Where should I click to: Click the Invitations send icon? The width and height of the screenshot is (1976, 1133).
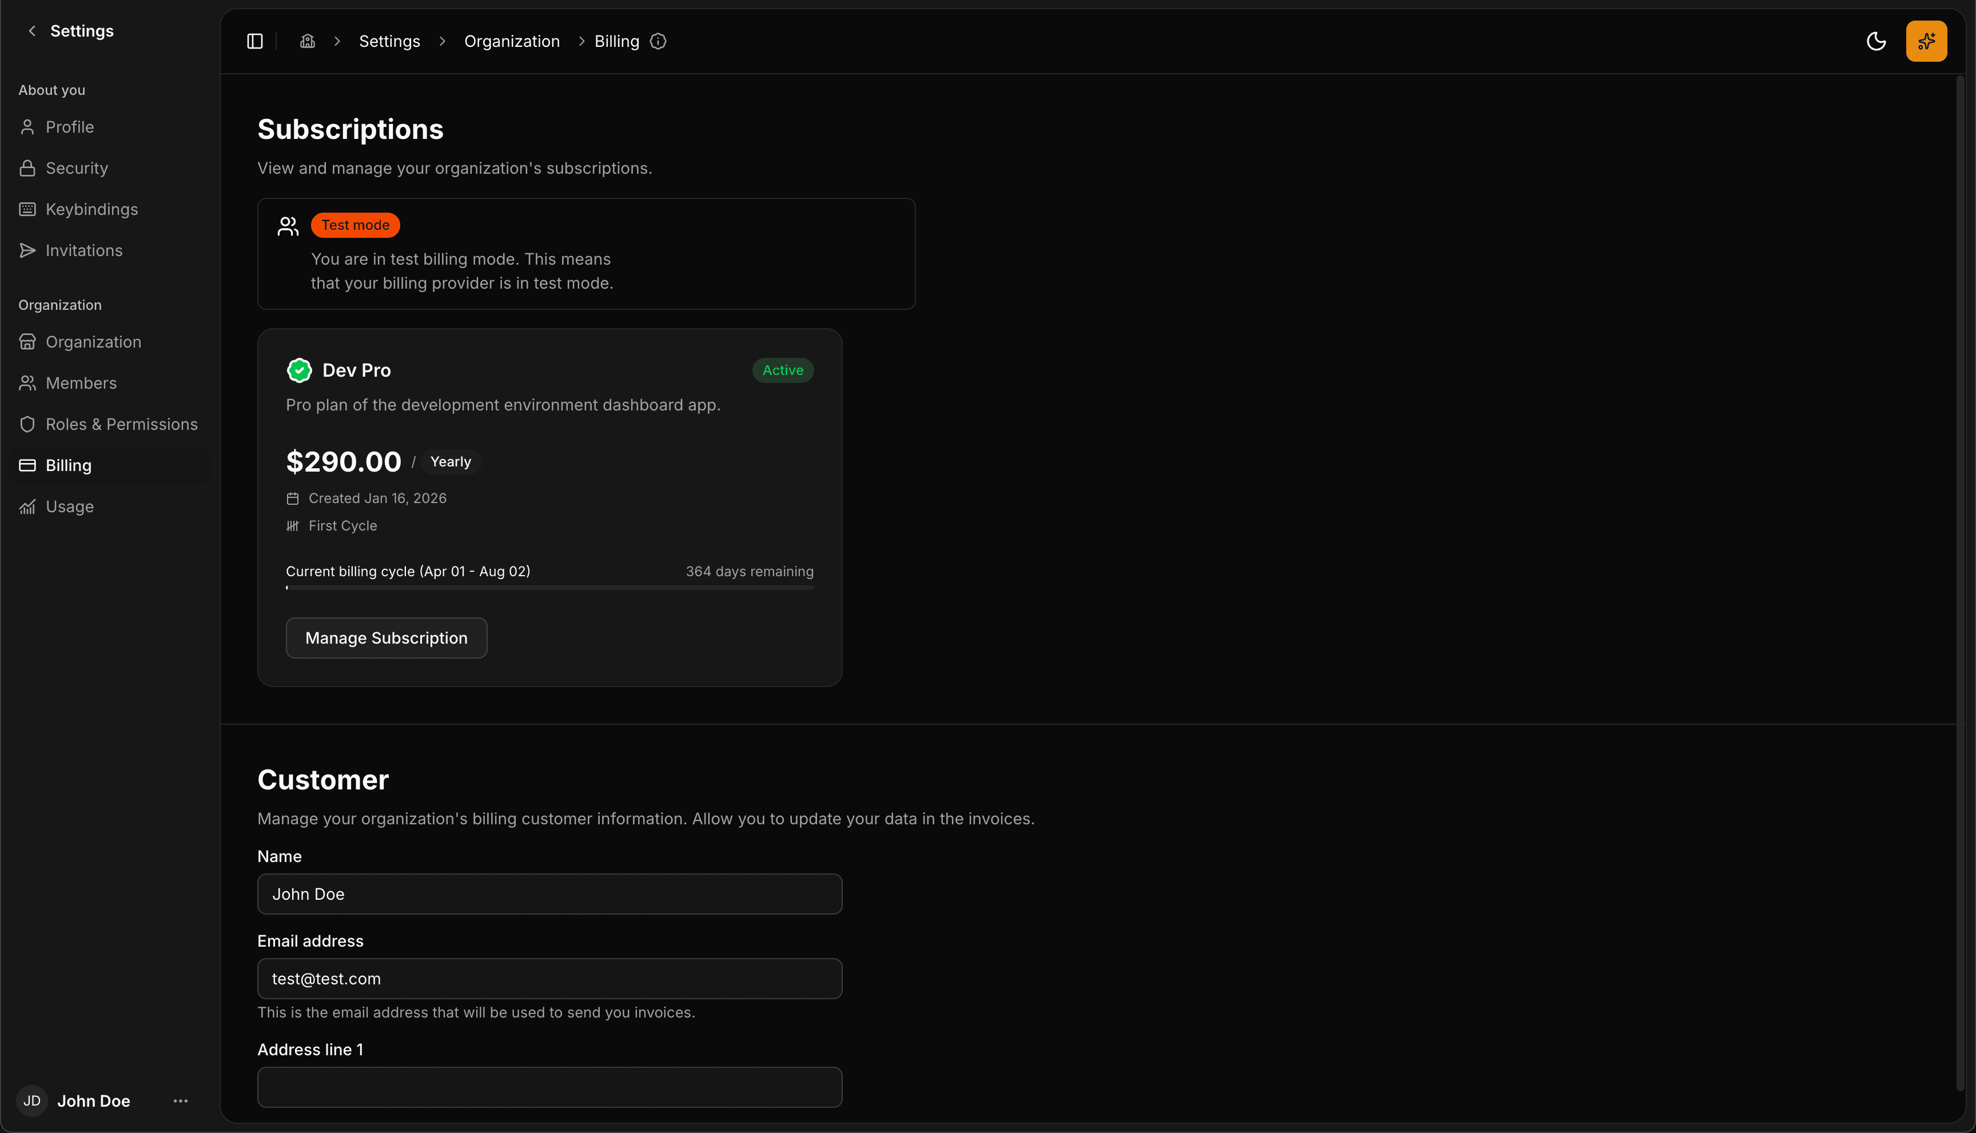click(28, 250)
